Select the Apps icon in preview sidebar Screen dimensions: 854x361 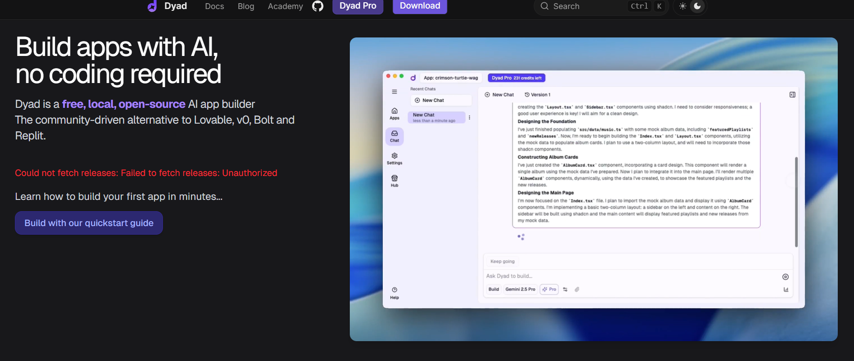[x=395, y=114]
